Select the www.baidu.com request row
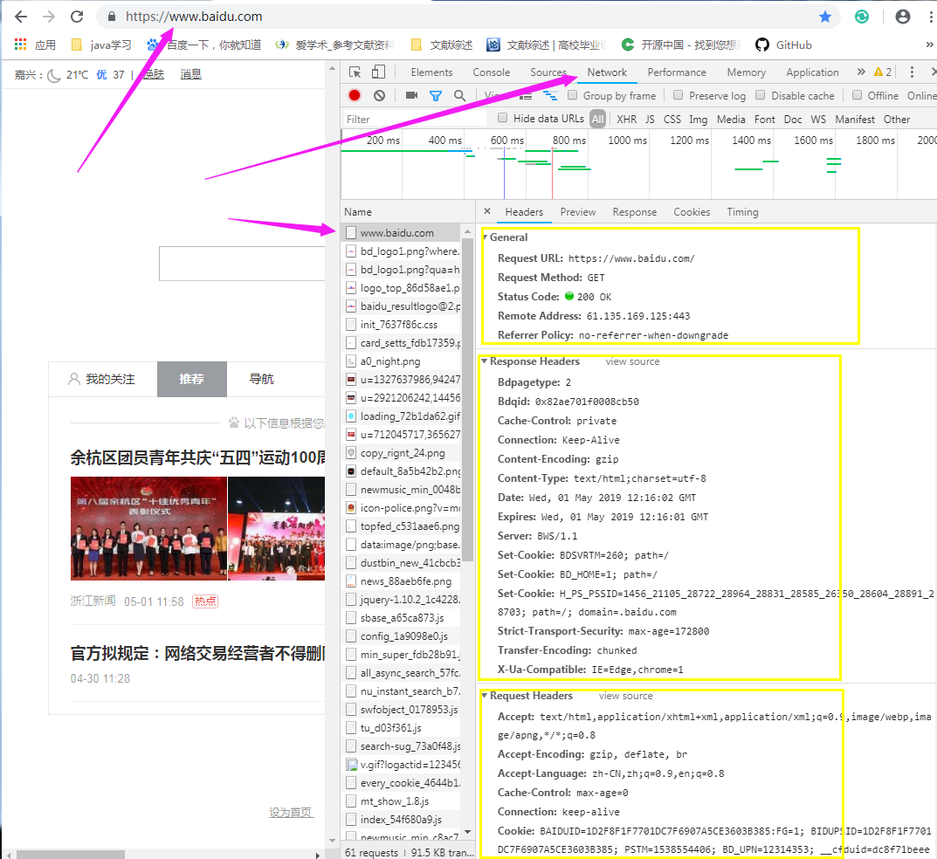The height and width of the screenshot is (859, 937). (x=401, y=233)
